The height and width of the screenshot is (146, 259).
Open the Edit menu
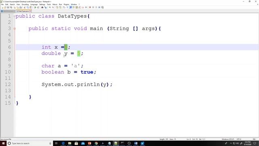tap(6, 4)
